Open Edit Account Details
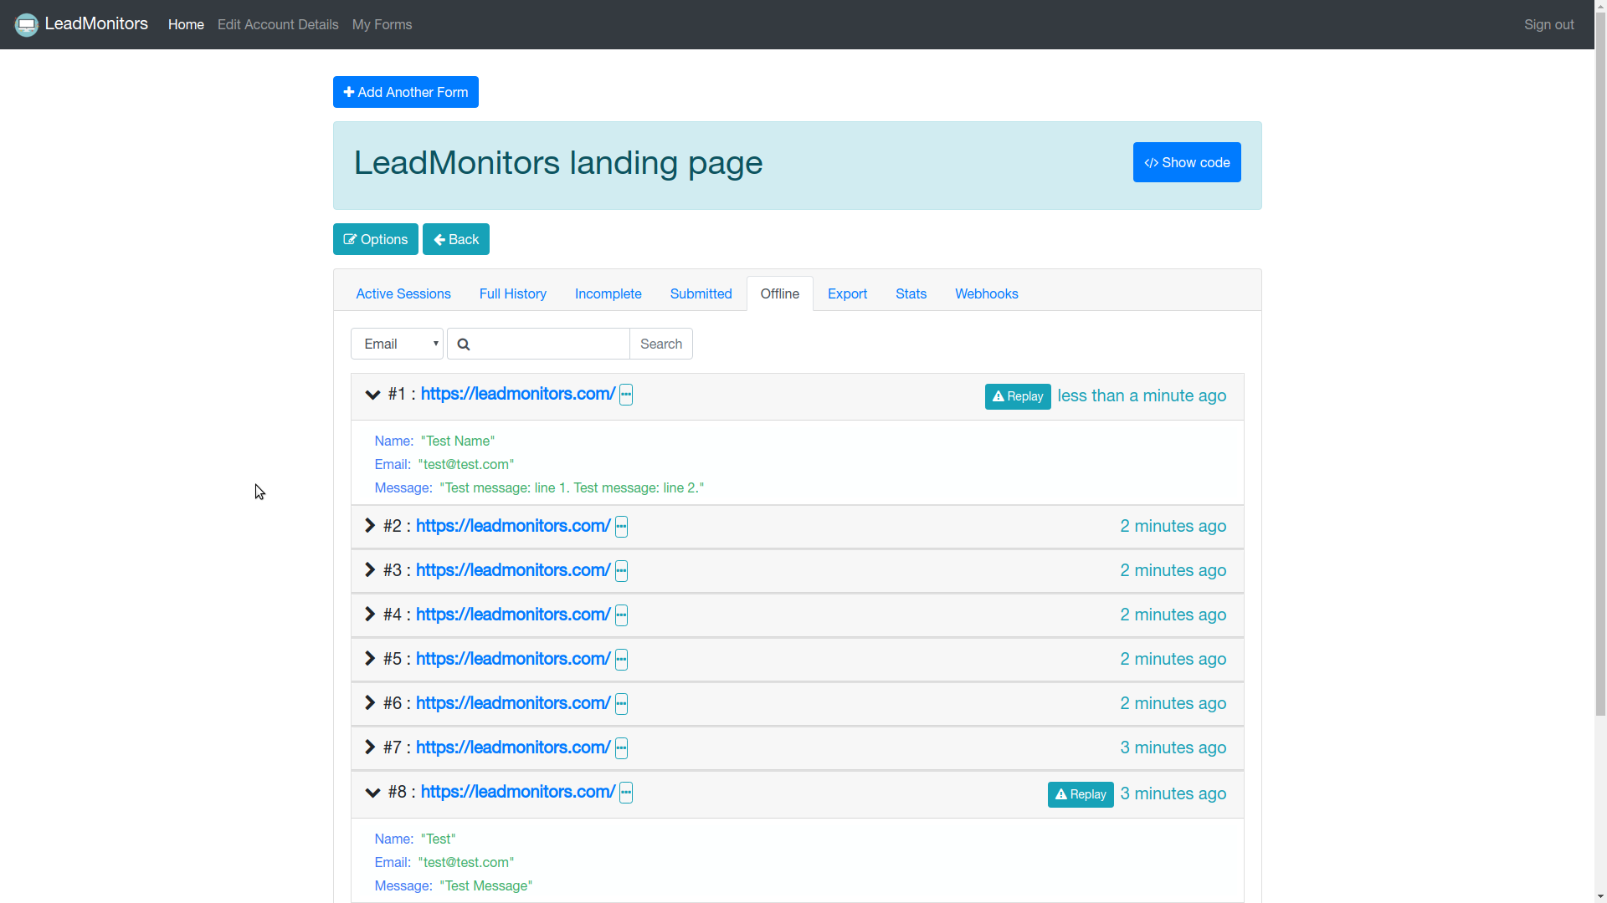Screen dimensions: 1607x903 [278, 25]
